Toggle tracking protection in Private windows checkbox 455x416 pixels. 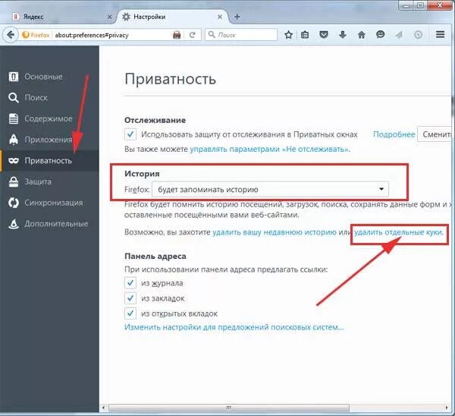tap(130, 134)
